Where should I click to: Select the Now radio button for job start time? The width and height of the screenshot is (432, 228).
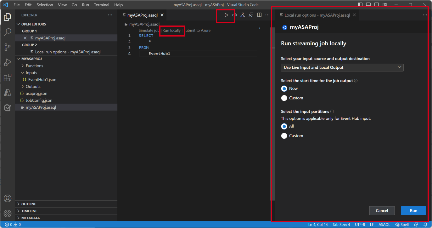coord(284,88)
